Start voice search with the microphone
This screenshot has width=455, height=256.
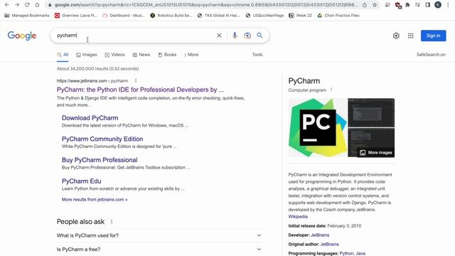coord(235,36)
